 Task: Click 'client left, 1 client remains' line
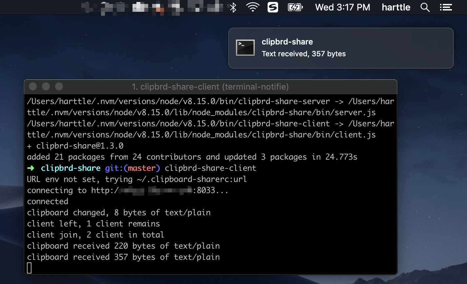(x=93, y=224)
